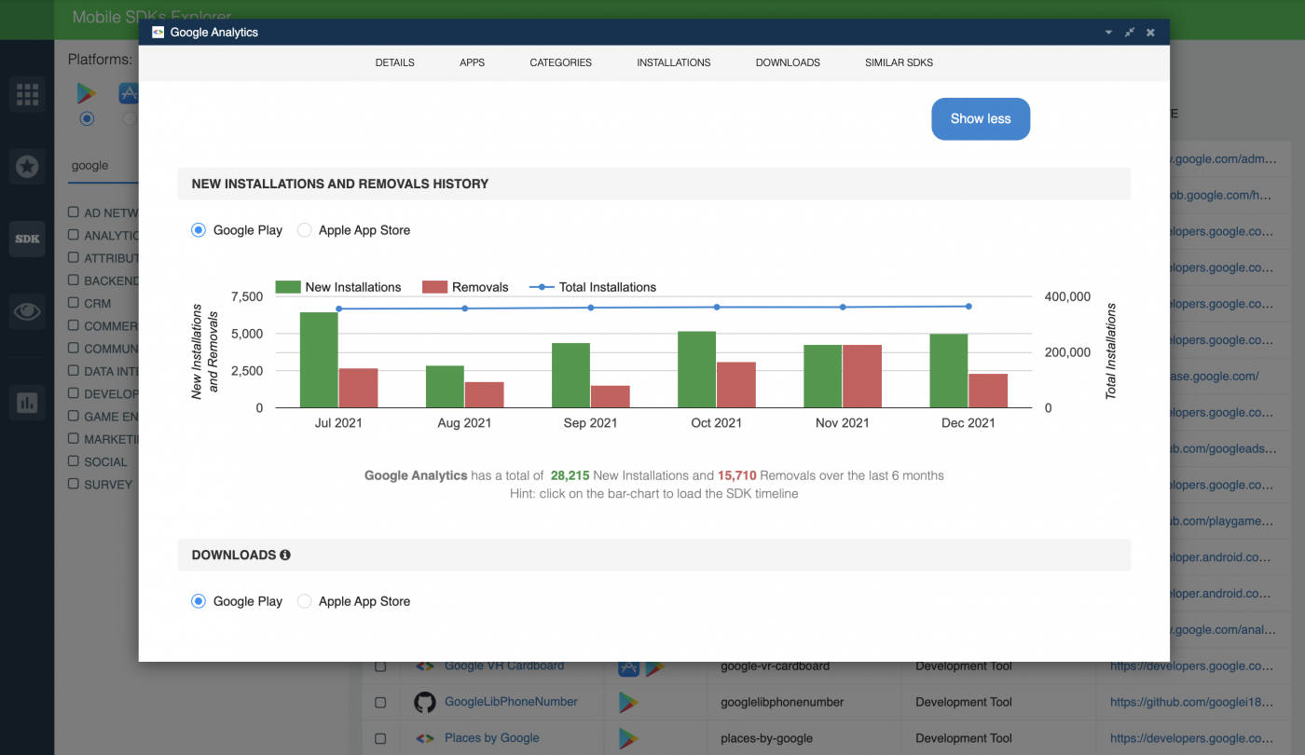Toggle the Total Installations legend line

coord(542,287)
